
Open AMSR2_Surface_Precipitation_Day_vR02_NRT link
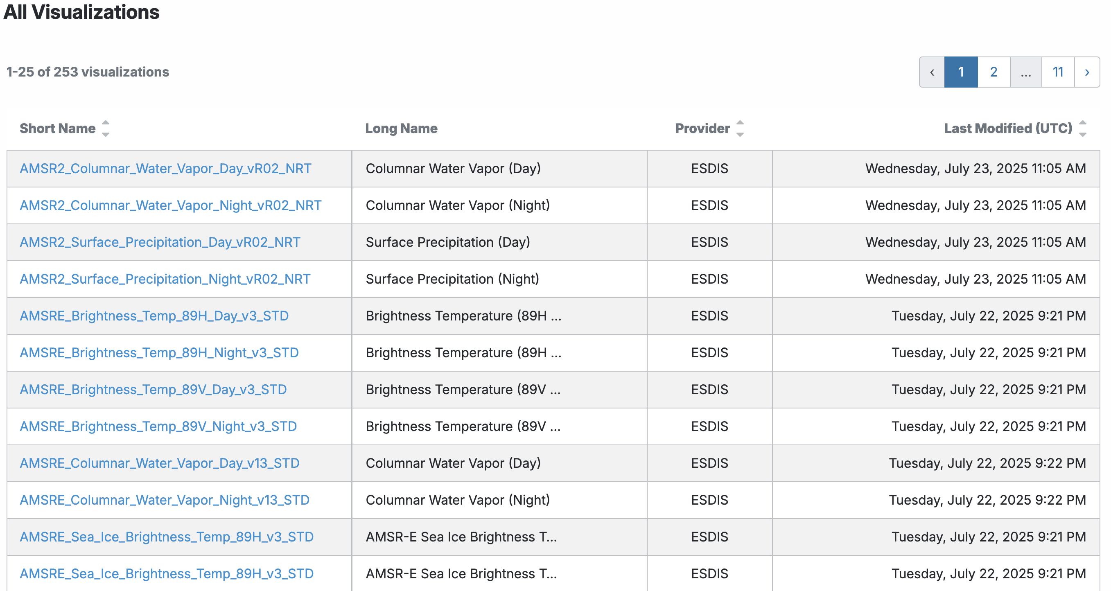(160, 242)
